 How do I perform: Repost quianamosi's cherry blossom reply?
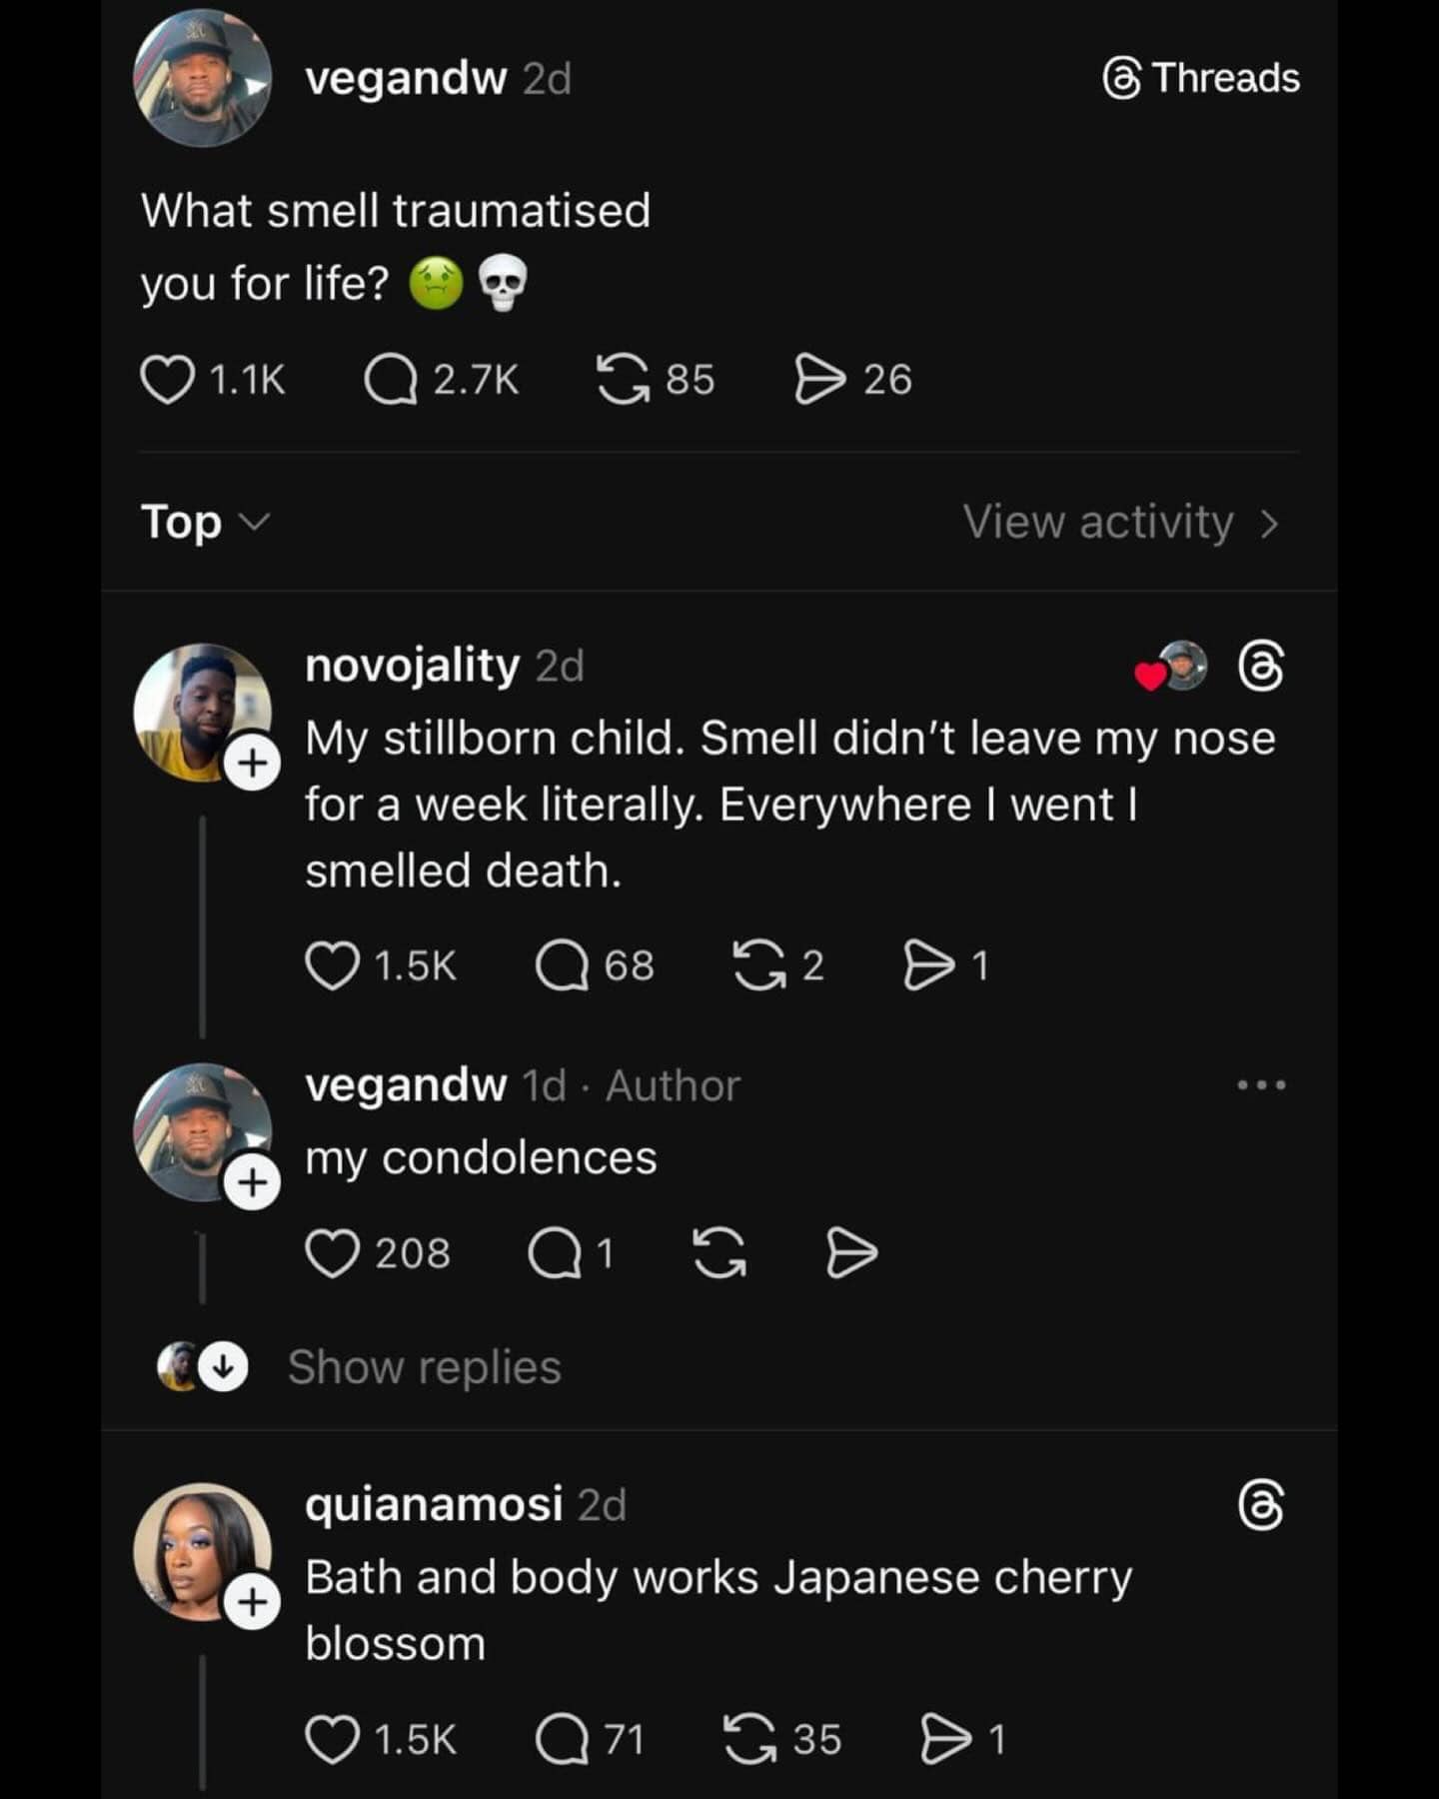(x=749, y=1740)
